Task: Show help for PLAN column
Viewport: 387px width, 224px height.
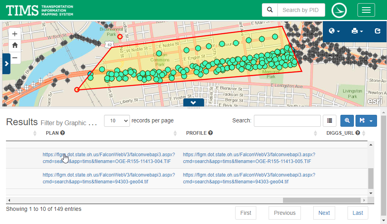Action: 63,133
